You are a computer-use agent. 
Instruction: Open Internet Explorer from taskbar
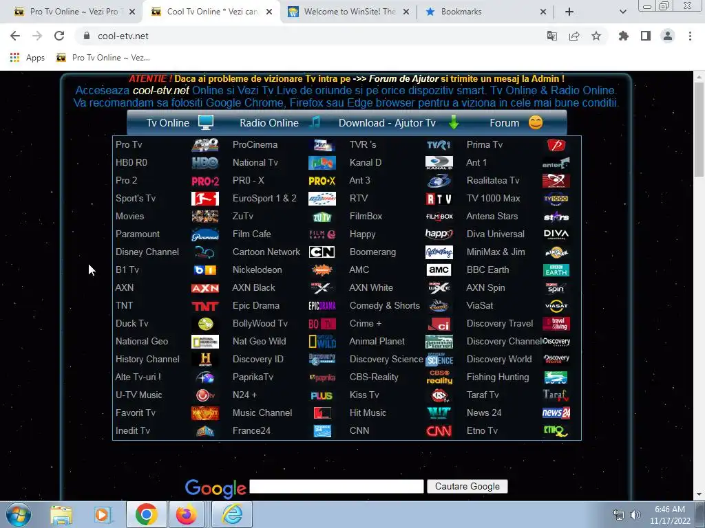(x=232, y=514)
